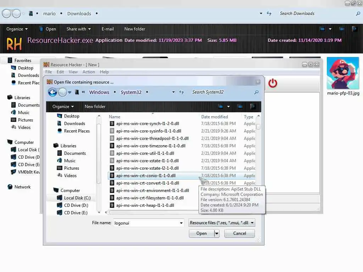363x272 pixels.
Task: Open the recent locations arrow in the dialog
Action: coord(70,92)
